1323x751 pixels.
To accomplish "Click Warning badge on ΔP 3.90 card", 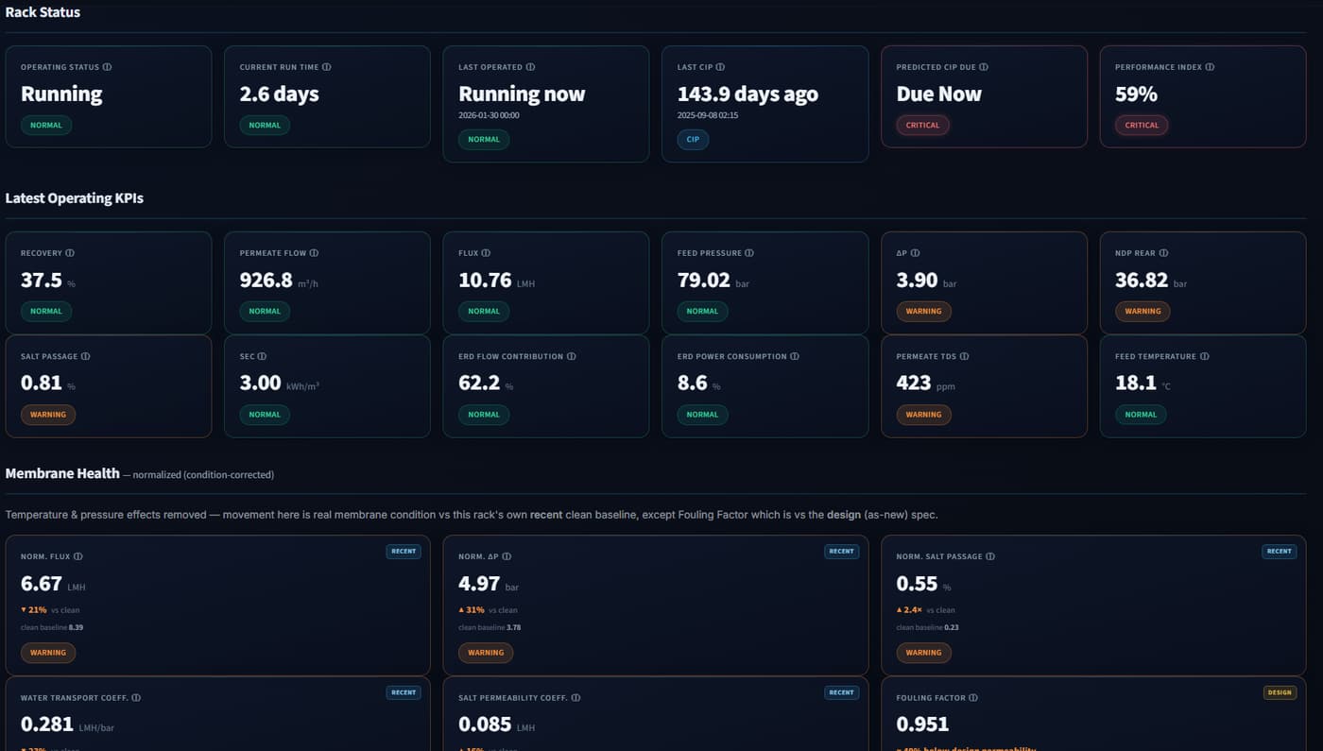I will tap(923, 311).
